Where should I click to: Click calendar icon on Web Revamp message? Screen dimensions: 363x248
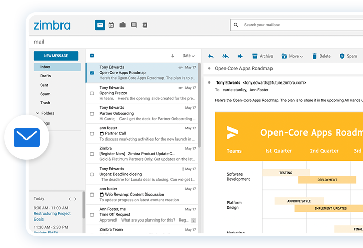click(102, 195)
